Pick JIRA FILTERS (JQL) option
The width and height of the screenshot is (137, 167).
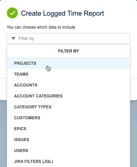coord(68,162)
